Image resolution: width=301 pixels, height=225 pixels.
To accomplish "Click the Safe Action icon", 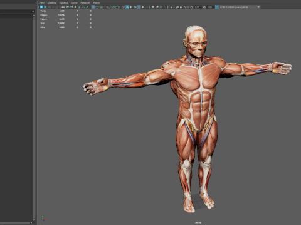I will pos(113,7).
